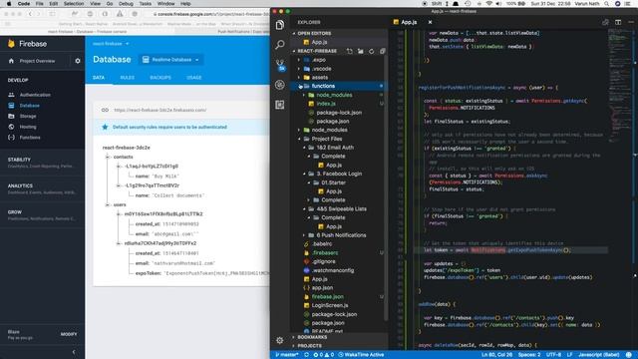Image resolution: width=638 pixels, height=359 pixels.
Task: Close the App.js editor tab
Action: coord(430,22)
